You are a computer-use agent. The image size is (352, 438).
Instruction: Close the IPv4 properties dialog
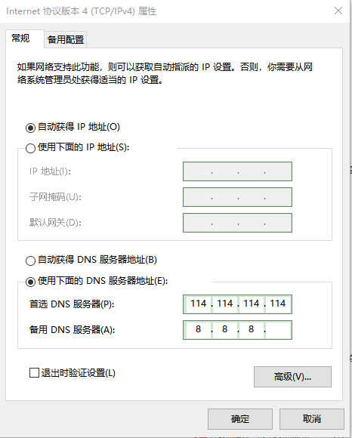338,11
